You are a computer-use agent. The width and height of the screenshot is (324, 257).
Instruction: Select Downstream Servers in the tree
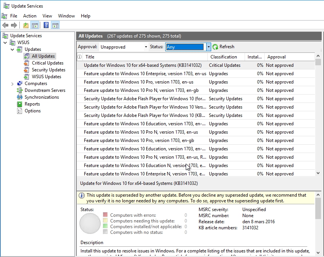click(45, 90)
